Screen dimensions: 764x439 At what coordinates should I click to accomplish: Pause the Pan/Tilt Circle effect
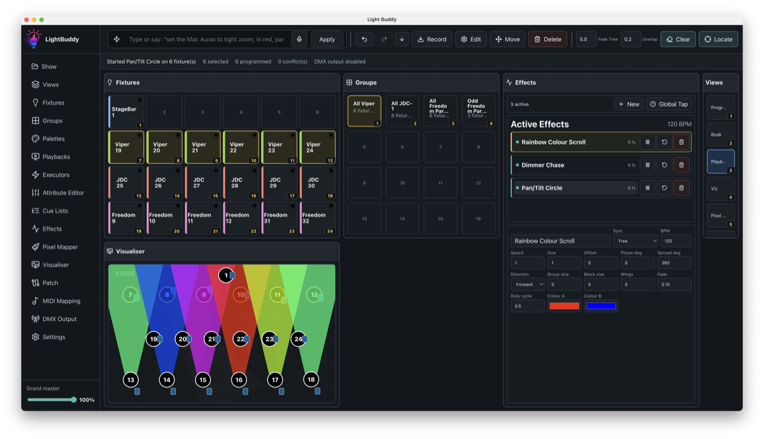647,188
